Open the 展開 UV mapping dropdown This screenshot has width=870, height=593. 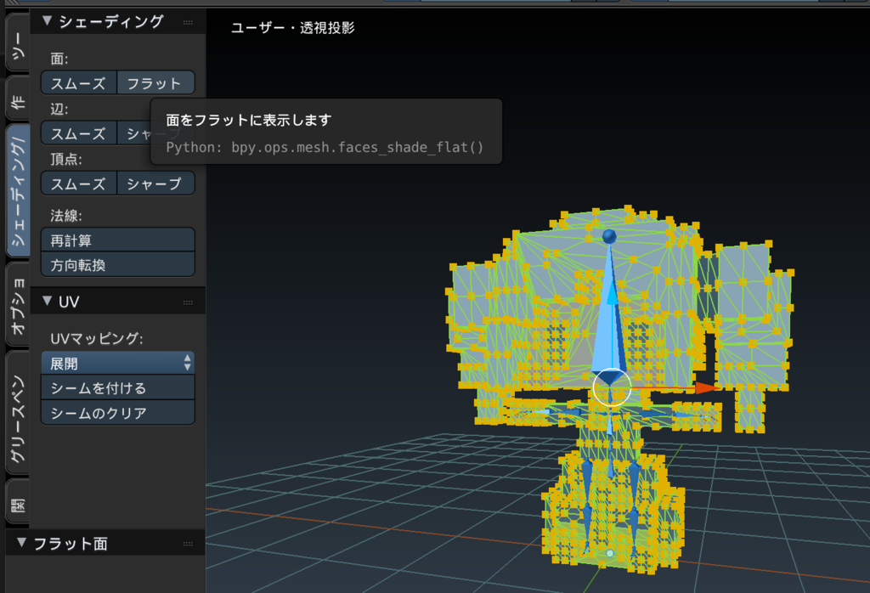click(x=117, y=364)
